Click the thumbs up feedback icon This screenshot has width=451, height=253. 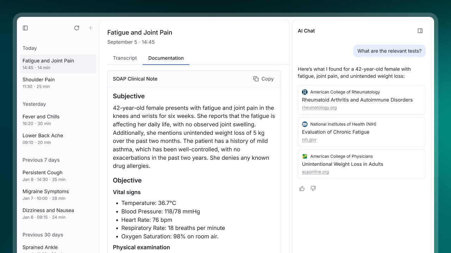pos(302,189)
